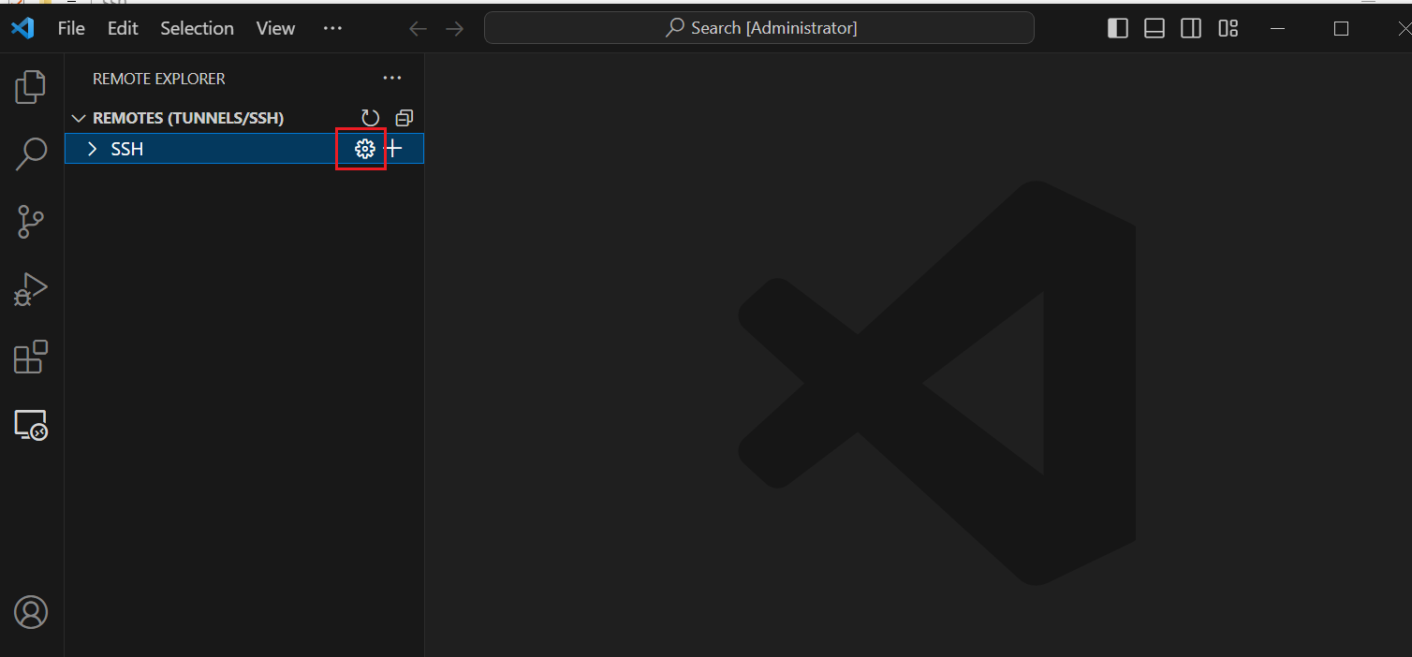Go back with the left arrow
Viewport: 1412px width, 657px height.
(419, 29)
